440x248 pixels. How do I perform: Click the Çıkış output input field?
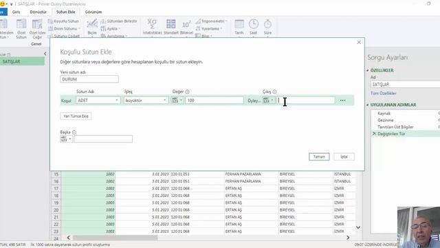tap(305, 101)
